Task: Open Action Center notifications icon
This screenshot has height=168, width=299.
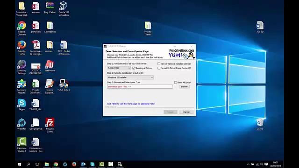Action: [x=266, y=164]
